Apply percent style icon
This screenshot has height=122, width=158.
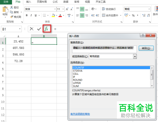[x=133, y=16]
